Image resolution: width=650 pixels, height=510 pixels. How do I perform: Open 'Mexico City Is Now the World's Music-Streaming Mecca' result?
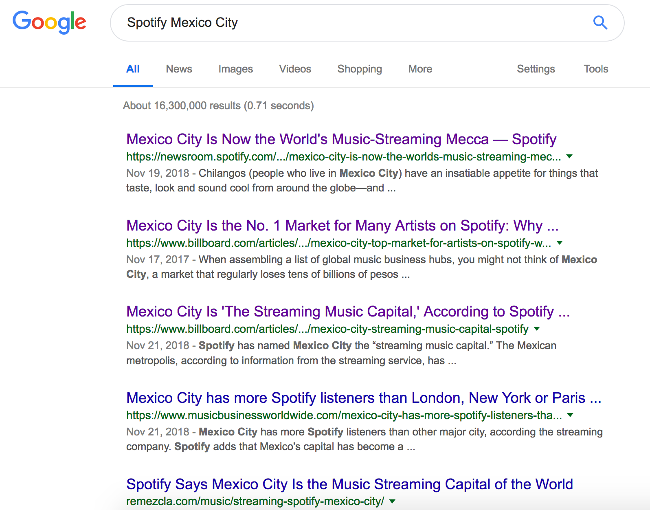(x=341, y=139)
